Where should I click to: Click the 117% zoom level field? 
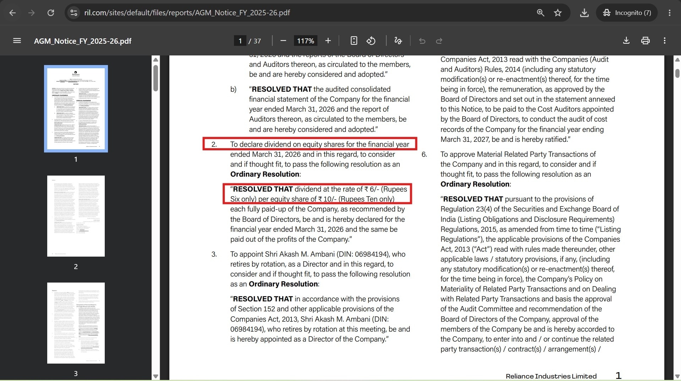coord(306,41)
